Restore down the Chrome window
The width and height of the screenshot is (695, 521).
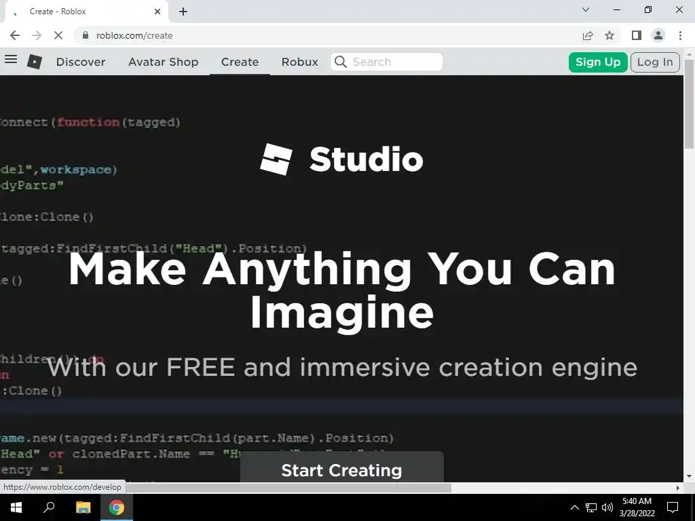tap(648, 9)
